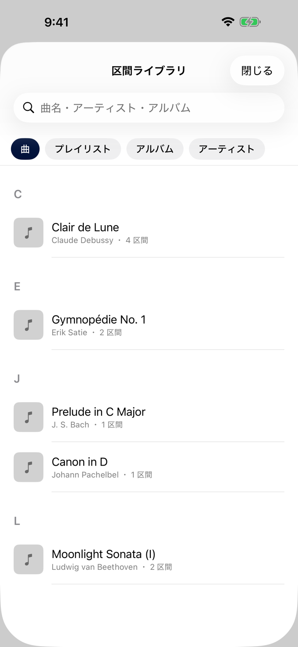Open the Canon in D title
Screen dimensions: 298x647
point(80,462)
